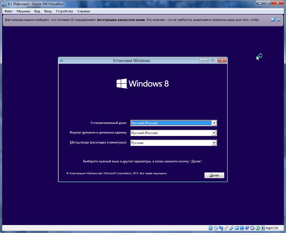Screen dimensions: 286x233
Task: Expand the Метод ввода keyboard layout dropdown
Action: (214, 143)
